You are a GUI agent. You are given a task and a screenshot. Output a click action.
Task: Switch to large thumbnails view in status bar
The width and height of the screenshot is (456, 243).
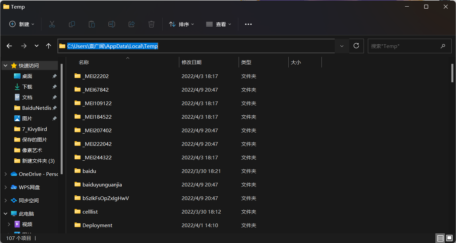coord(449,238)
